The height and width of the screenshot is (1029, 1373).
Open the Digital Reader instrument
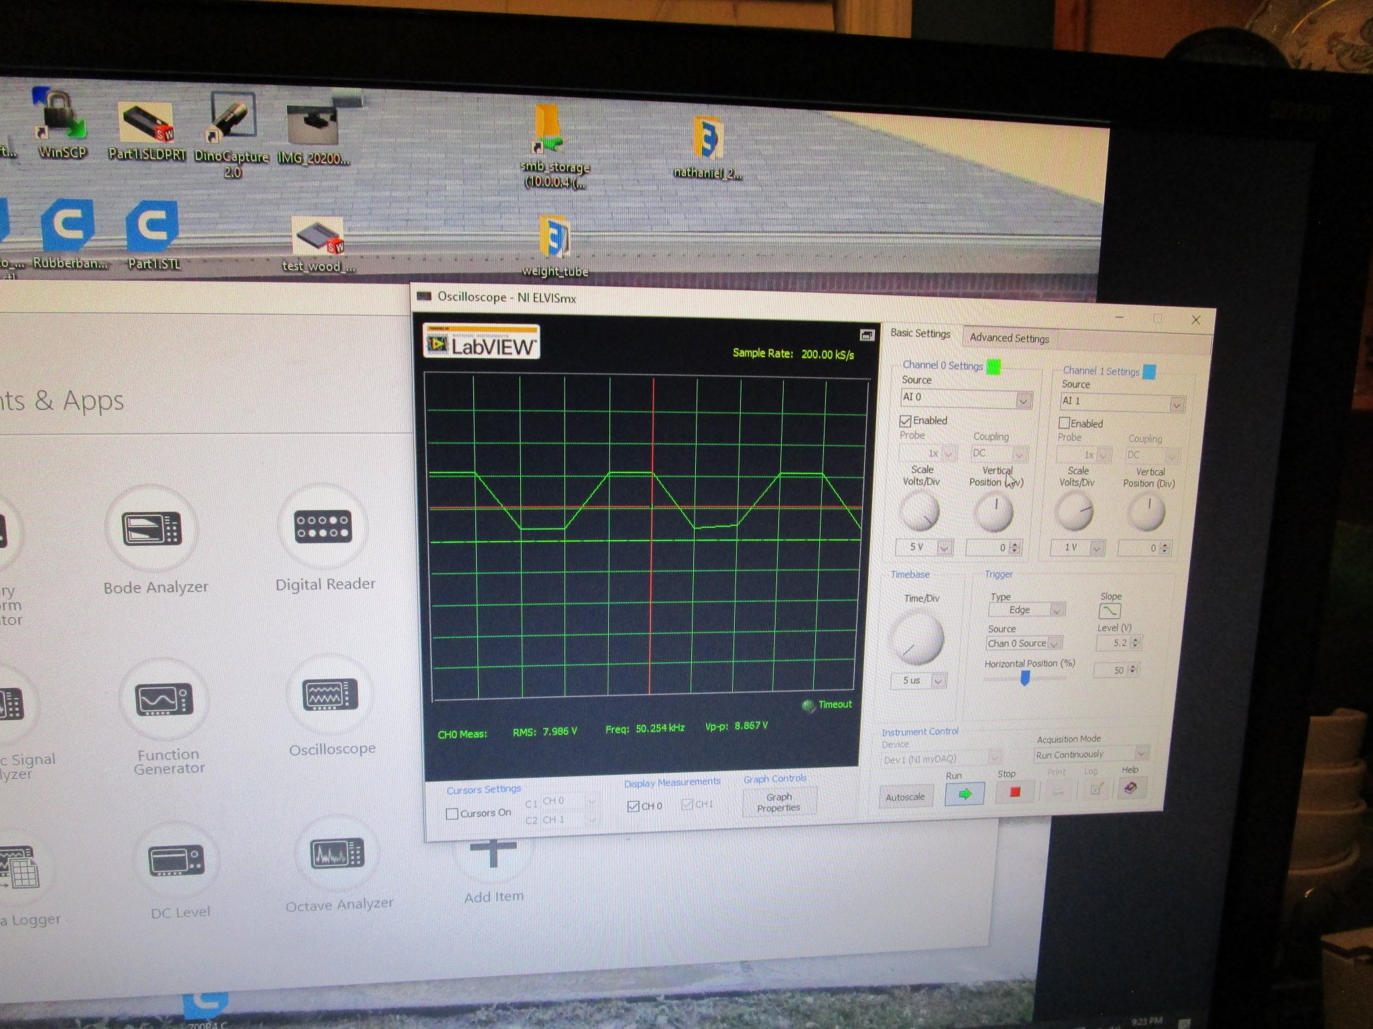(x=324, y=527)
